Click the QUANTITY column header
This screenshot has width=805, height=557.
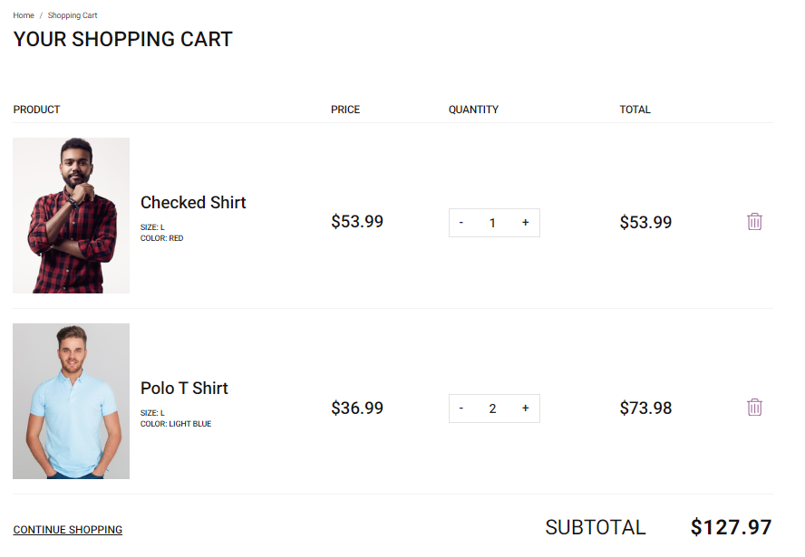pyautogui.click(x=473, y=110)
